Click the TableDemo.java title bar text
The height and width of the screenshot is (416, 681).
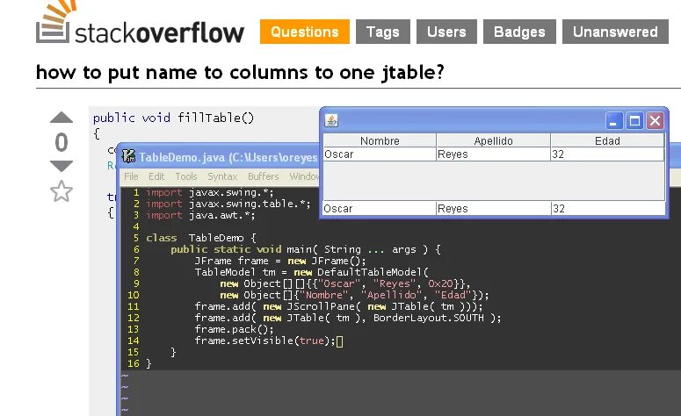tap(228, 157)
